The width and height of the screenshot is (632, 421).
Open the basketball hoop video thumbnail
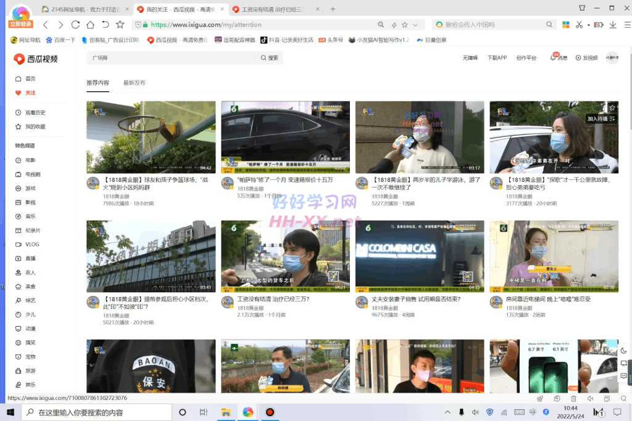[x=151, y=137]
